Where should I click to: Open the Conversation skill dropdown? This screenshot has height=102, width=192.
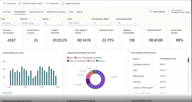pos(127,23)
